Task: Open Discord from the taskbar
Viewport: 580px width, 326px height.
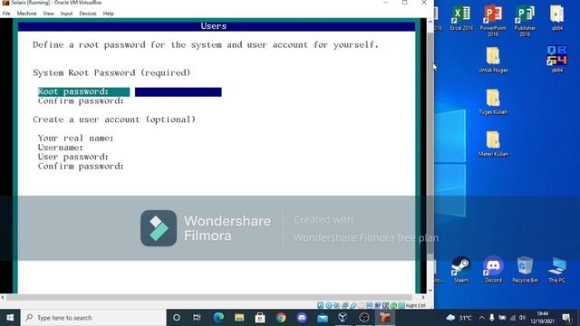Action: 302,318
